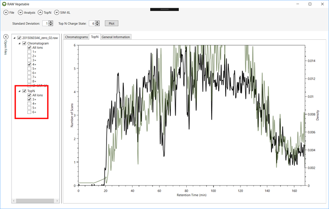Click the RAW Vegetable app icon
The height and width of the screenshot is (209, 329).
click(x=4, y=4)
